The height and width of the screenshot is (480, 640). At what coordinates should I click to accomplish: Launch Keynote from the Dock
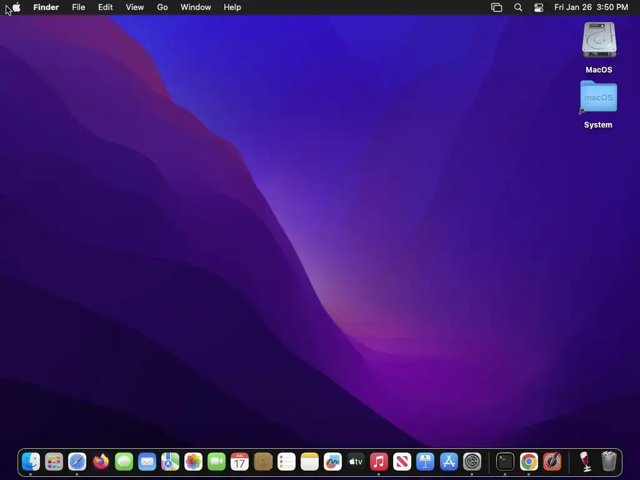click(x=425, y=462)
